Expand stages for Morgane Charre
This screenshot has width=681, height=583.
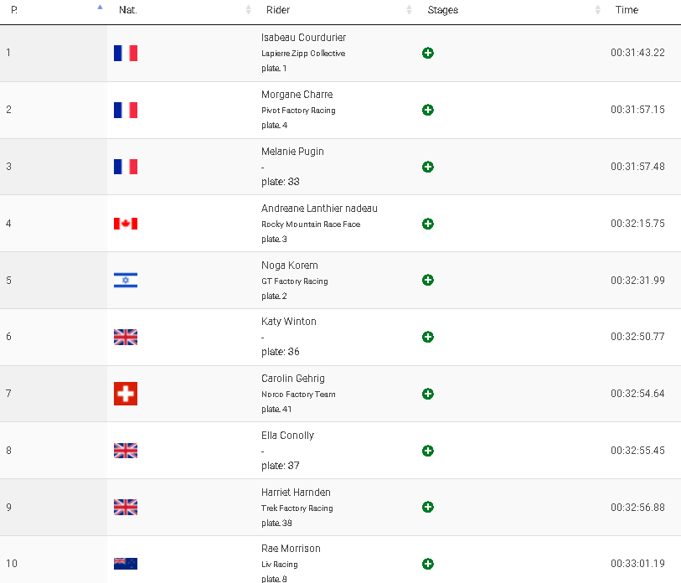click(428, 110)
